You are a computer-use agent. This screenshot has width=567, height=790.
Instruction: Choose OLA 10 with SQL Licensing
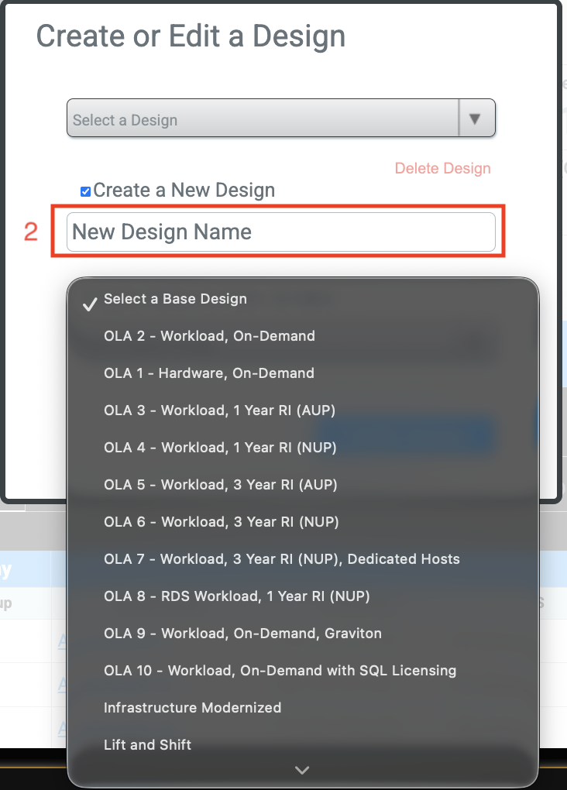pyautogui.click(x=280, y=671)
